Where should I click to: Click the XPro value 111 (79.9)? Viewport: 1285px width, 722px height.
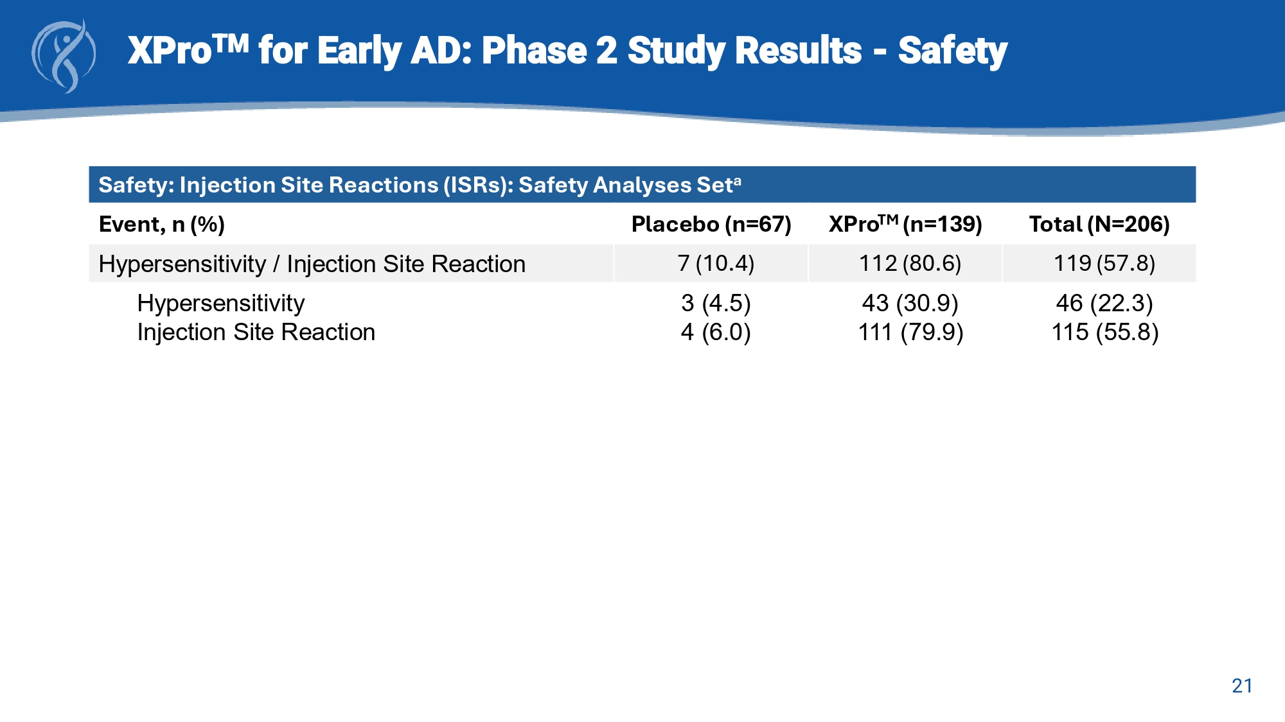pos(910,332)
